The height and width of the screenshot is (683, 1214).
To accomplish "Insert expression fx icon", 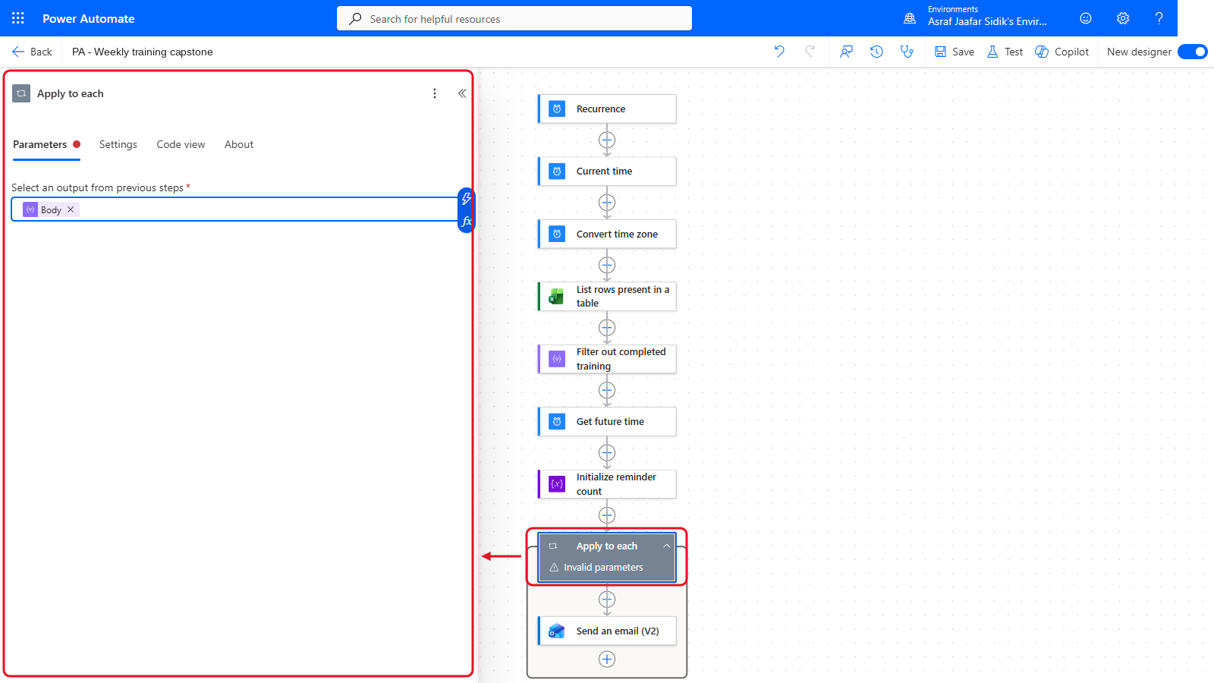I will [466, 222].
